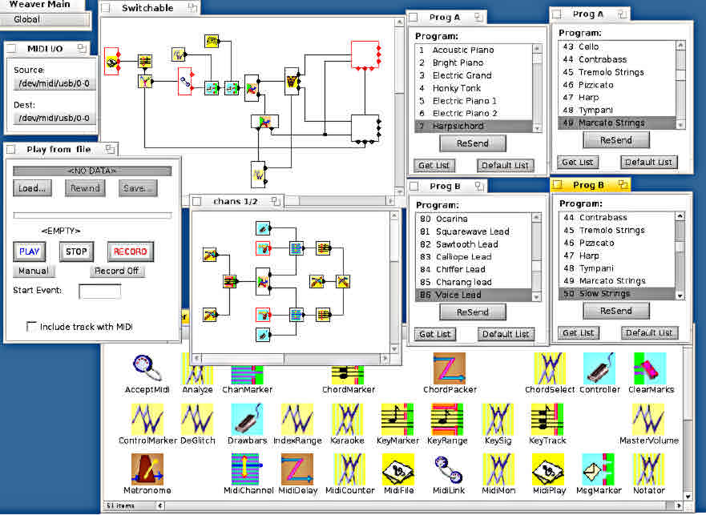This screenshot has height=515, width=706.
Task: Select the ChanMarker module icon
Action: [x=247, y=375]
